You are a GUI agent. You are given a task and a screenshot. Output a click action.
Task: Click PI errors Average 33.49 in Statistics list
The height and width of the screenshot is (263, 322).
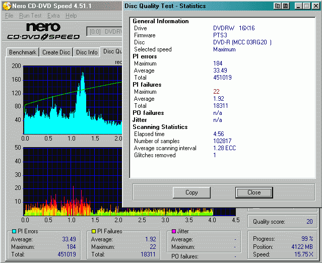coord(220,71)
